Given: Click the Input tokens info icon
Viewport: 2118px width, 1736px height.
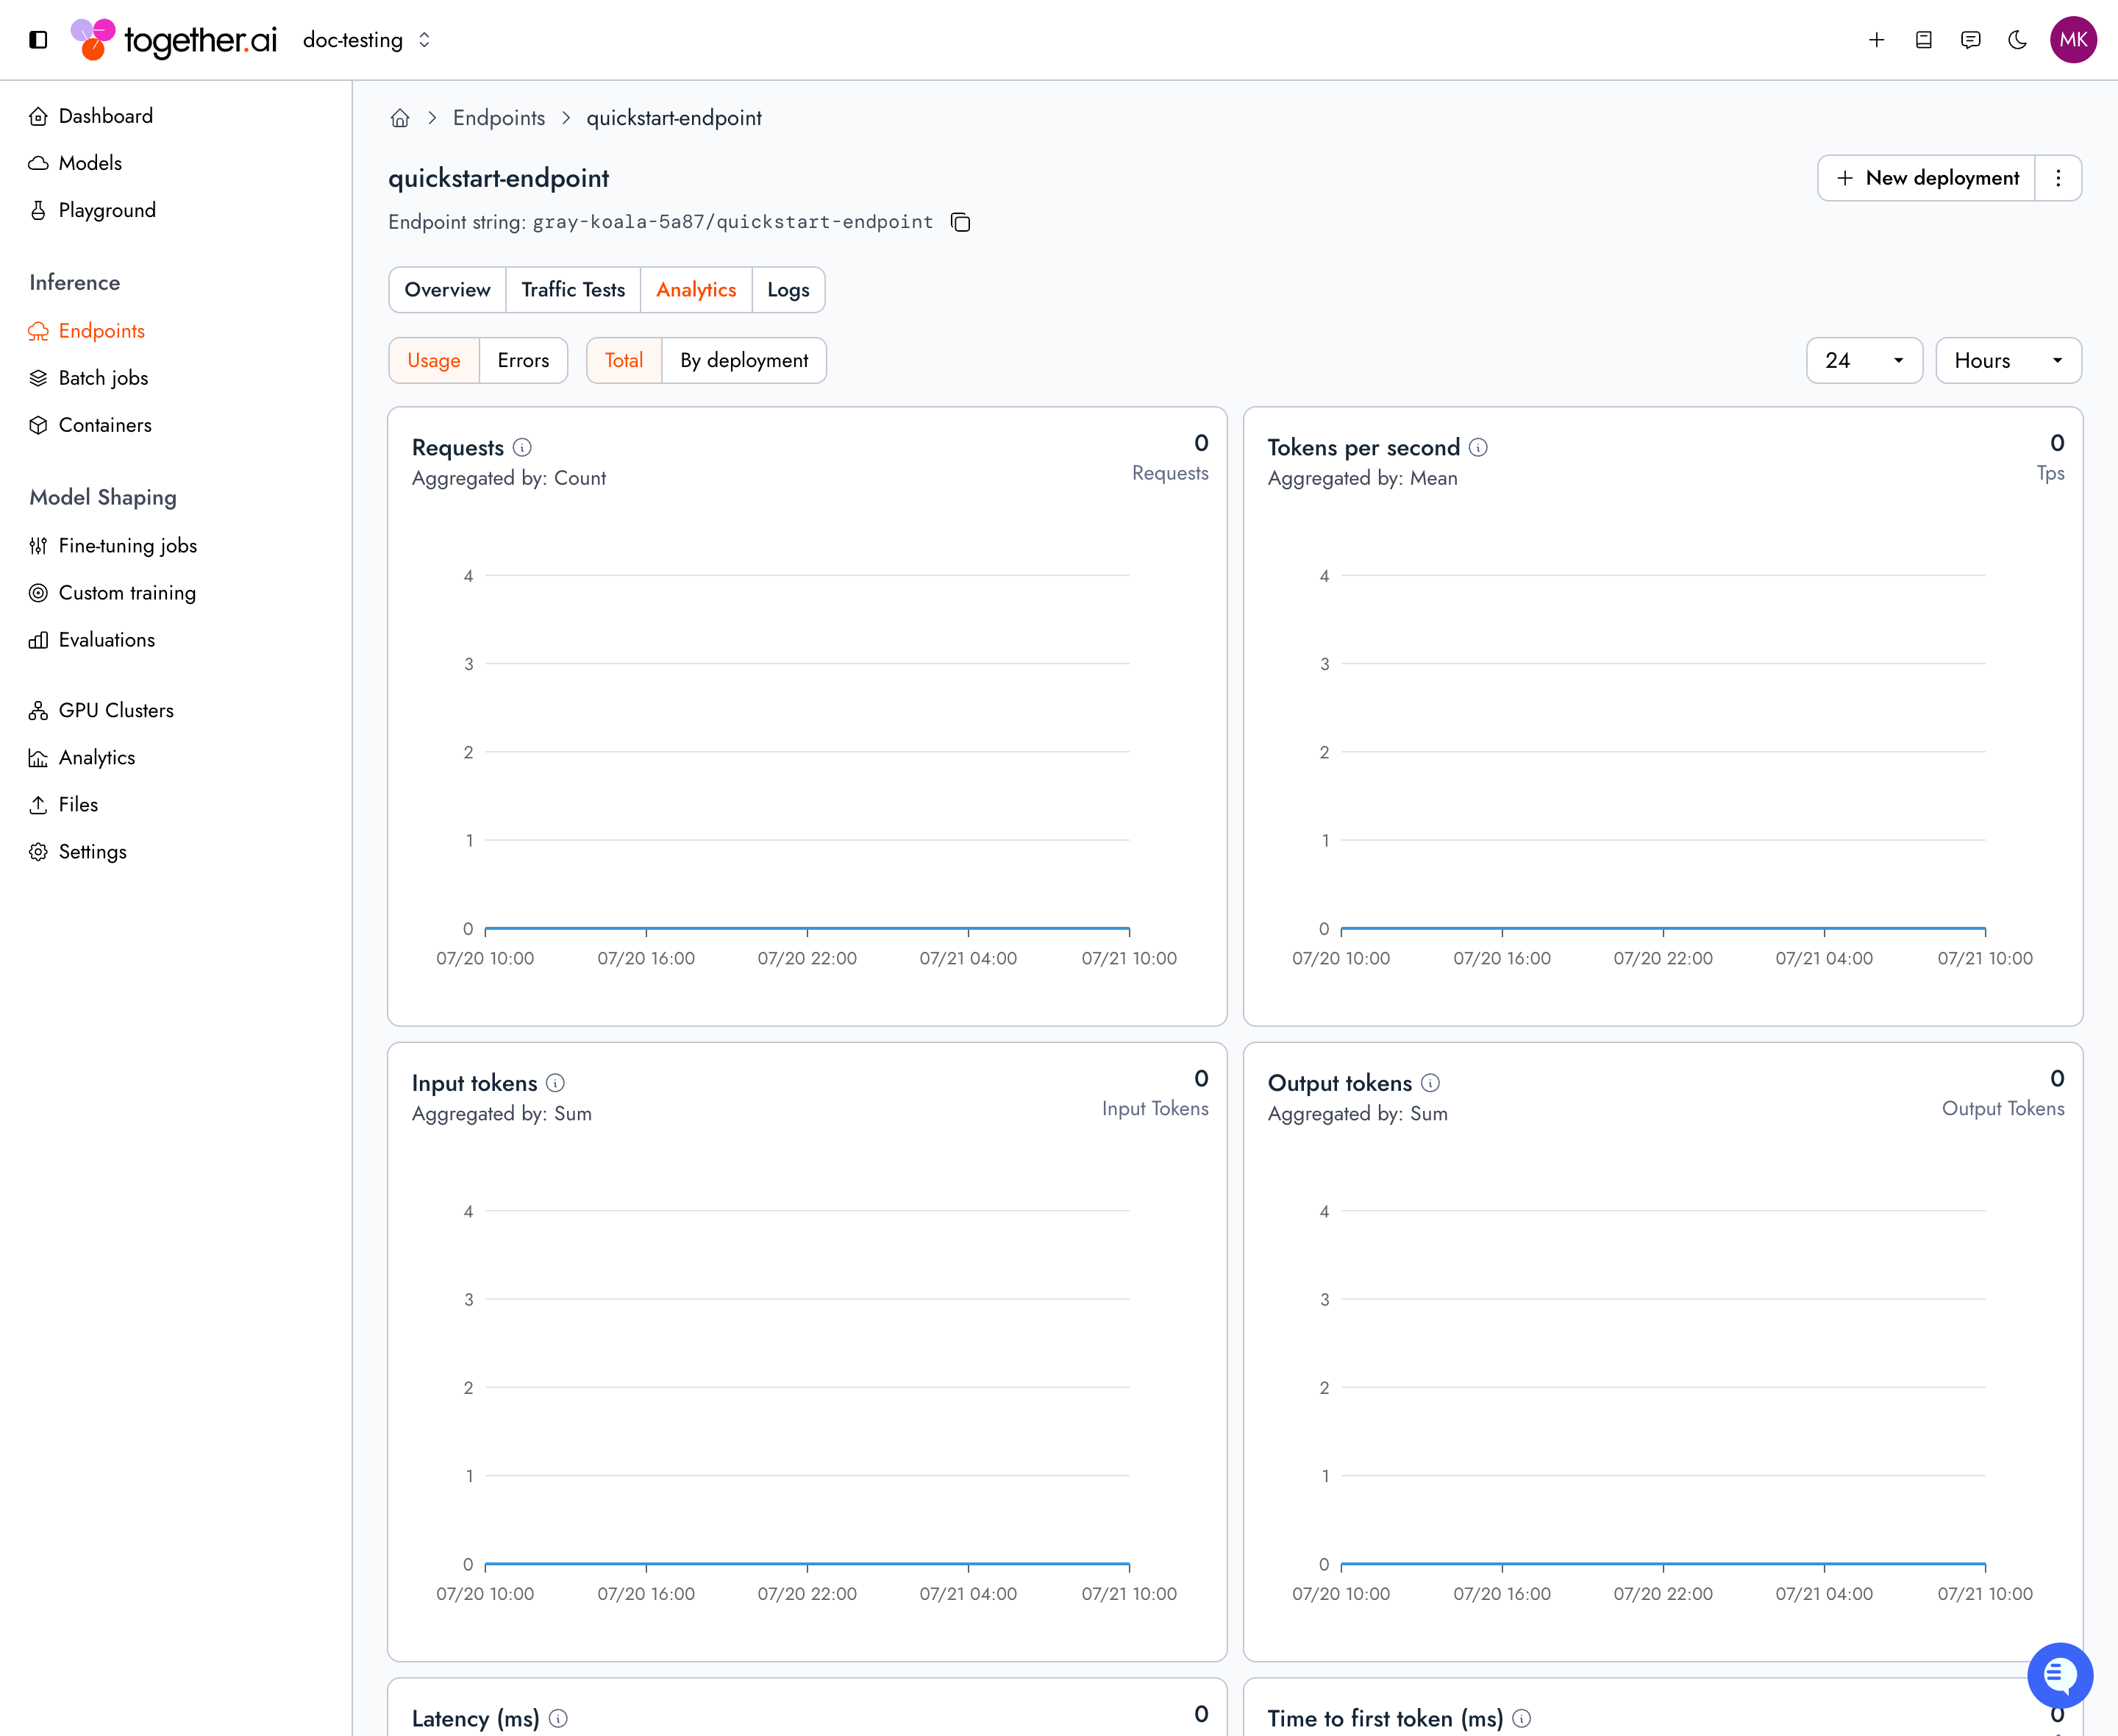Looking at the screenshot, I should (555, 1083).
